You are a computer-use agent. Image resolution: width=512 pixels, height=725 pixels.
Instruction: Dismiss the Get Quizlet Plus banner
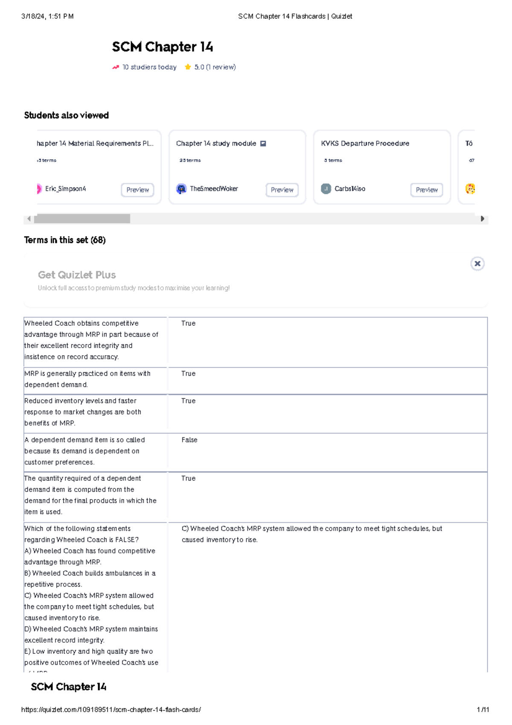477,263
